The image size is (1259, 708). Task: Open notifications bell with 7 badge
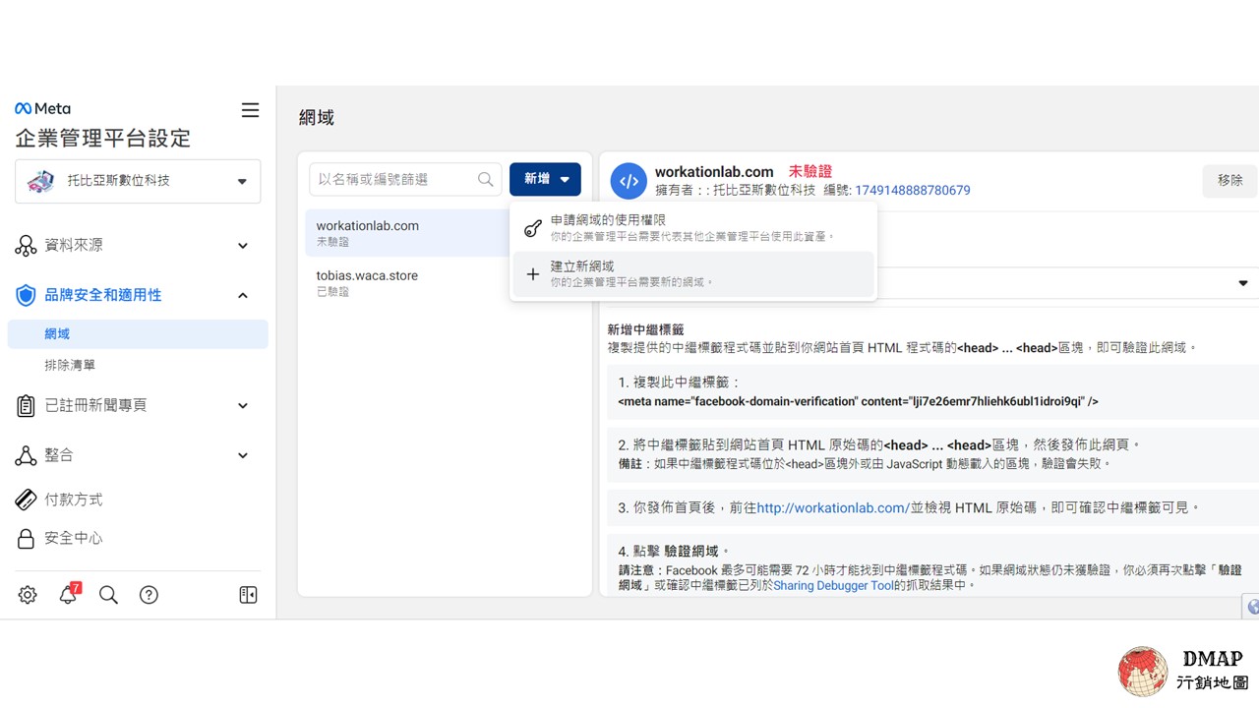[x=68, y=594]
